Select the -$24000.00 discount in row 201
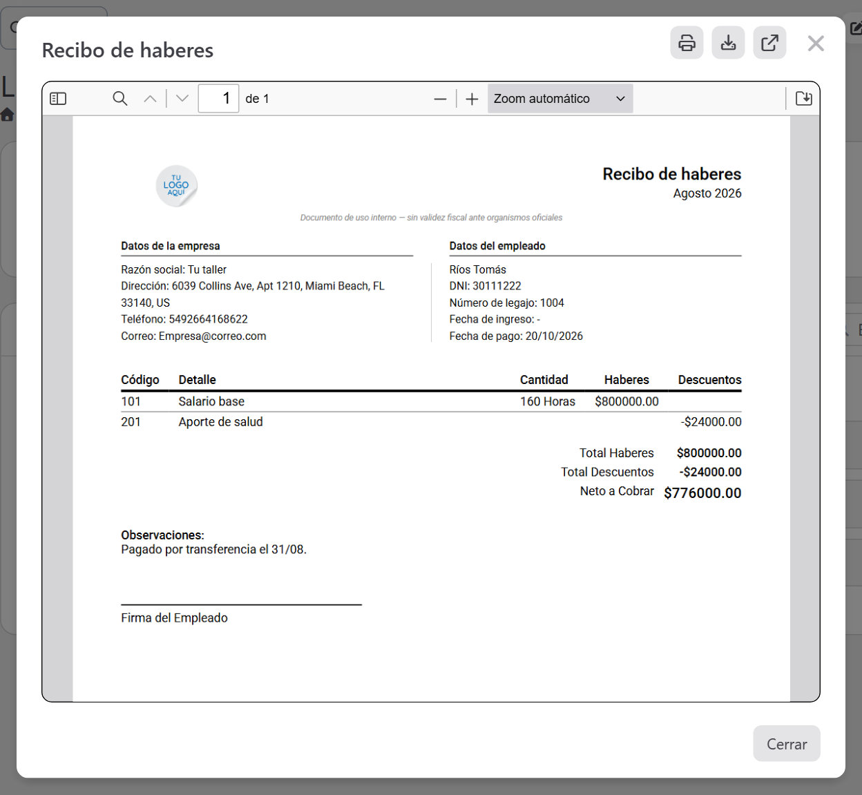Screen dimensions: 862x795 711,422
